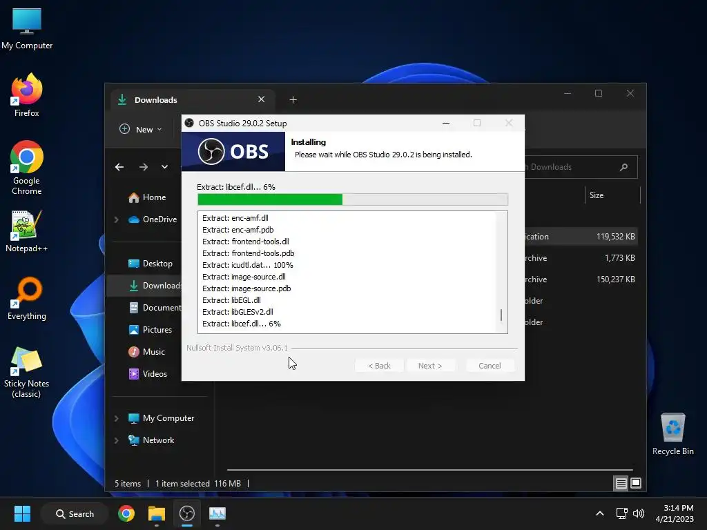
Task: Switch to details view layout
Action: coord(621,484)
